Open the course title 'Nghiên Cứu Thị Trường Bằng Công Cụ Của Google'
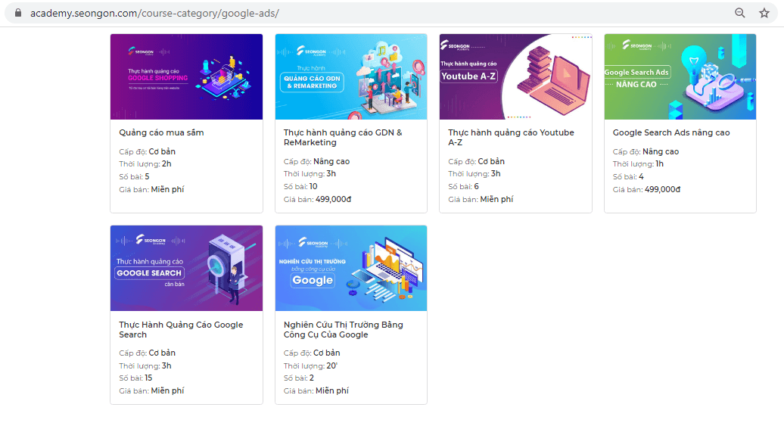 (344, 329)
